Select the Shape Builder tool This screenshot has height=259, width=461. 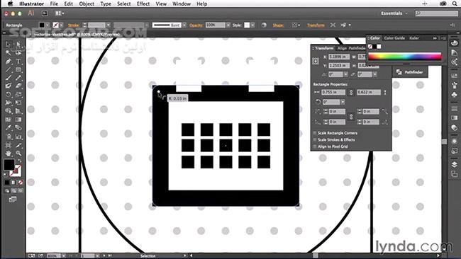pyautogui.click(x=9, y=111)
